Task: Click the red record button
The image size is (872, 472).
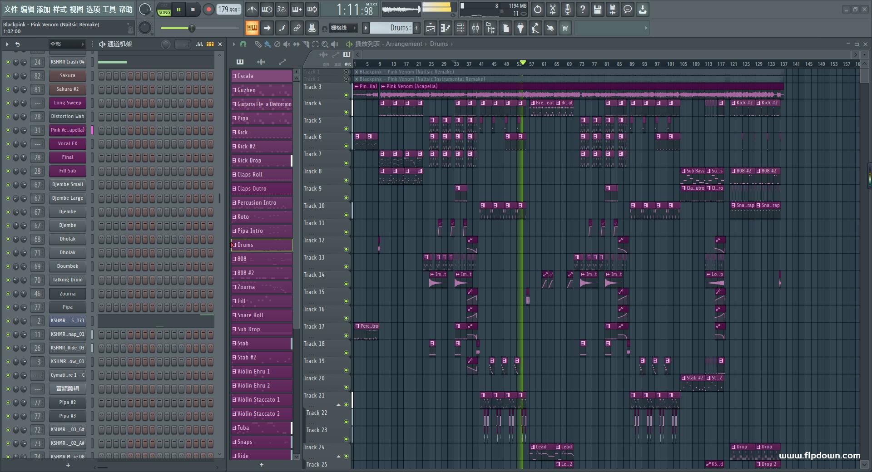Action: 208,9
